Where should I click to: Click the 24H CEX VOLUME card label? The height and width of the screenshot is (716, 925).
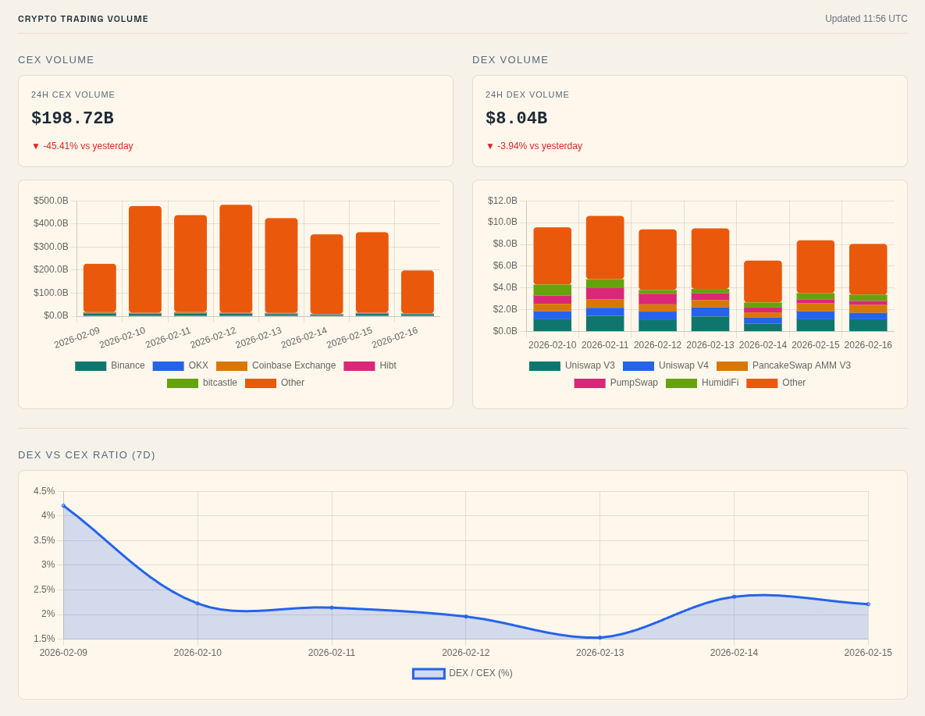point(73,94)
